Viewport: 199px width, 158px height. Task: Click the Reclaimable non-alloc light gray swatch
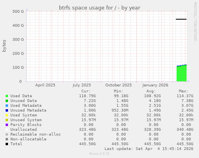pos(7,134)
